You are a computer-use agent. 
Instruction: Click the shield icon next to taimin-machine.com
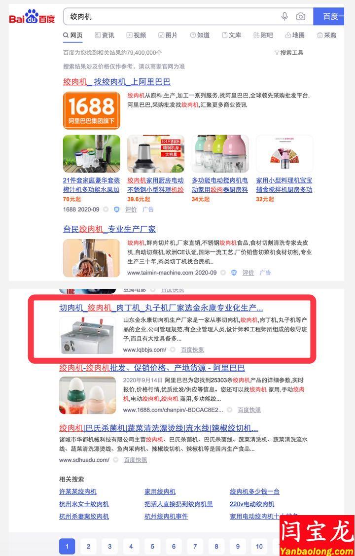234,273
